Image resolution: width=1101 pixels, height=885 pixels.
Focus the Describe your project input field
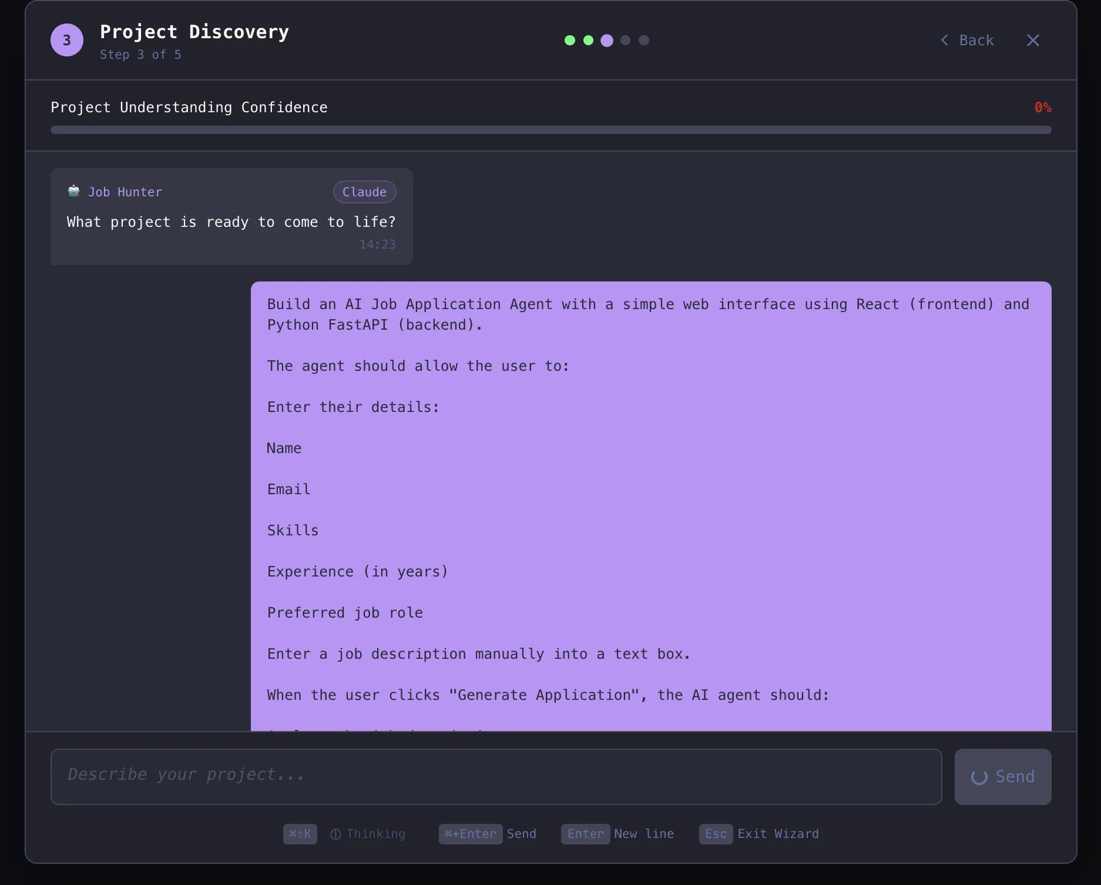[x=496, y=776]
